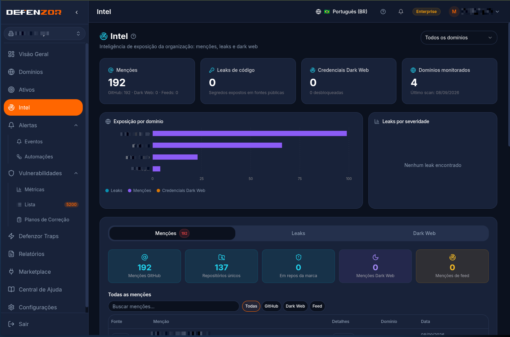This screenshot has height=337, width=510.
Task: Click the Domínios globe icon
Action: [x=11, y=72]
